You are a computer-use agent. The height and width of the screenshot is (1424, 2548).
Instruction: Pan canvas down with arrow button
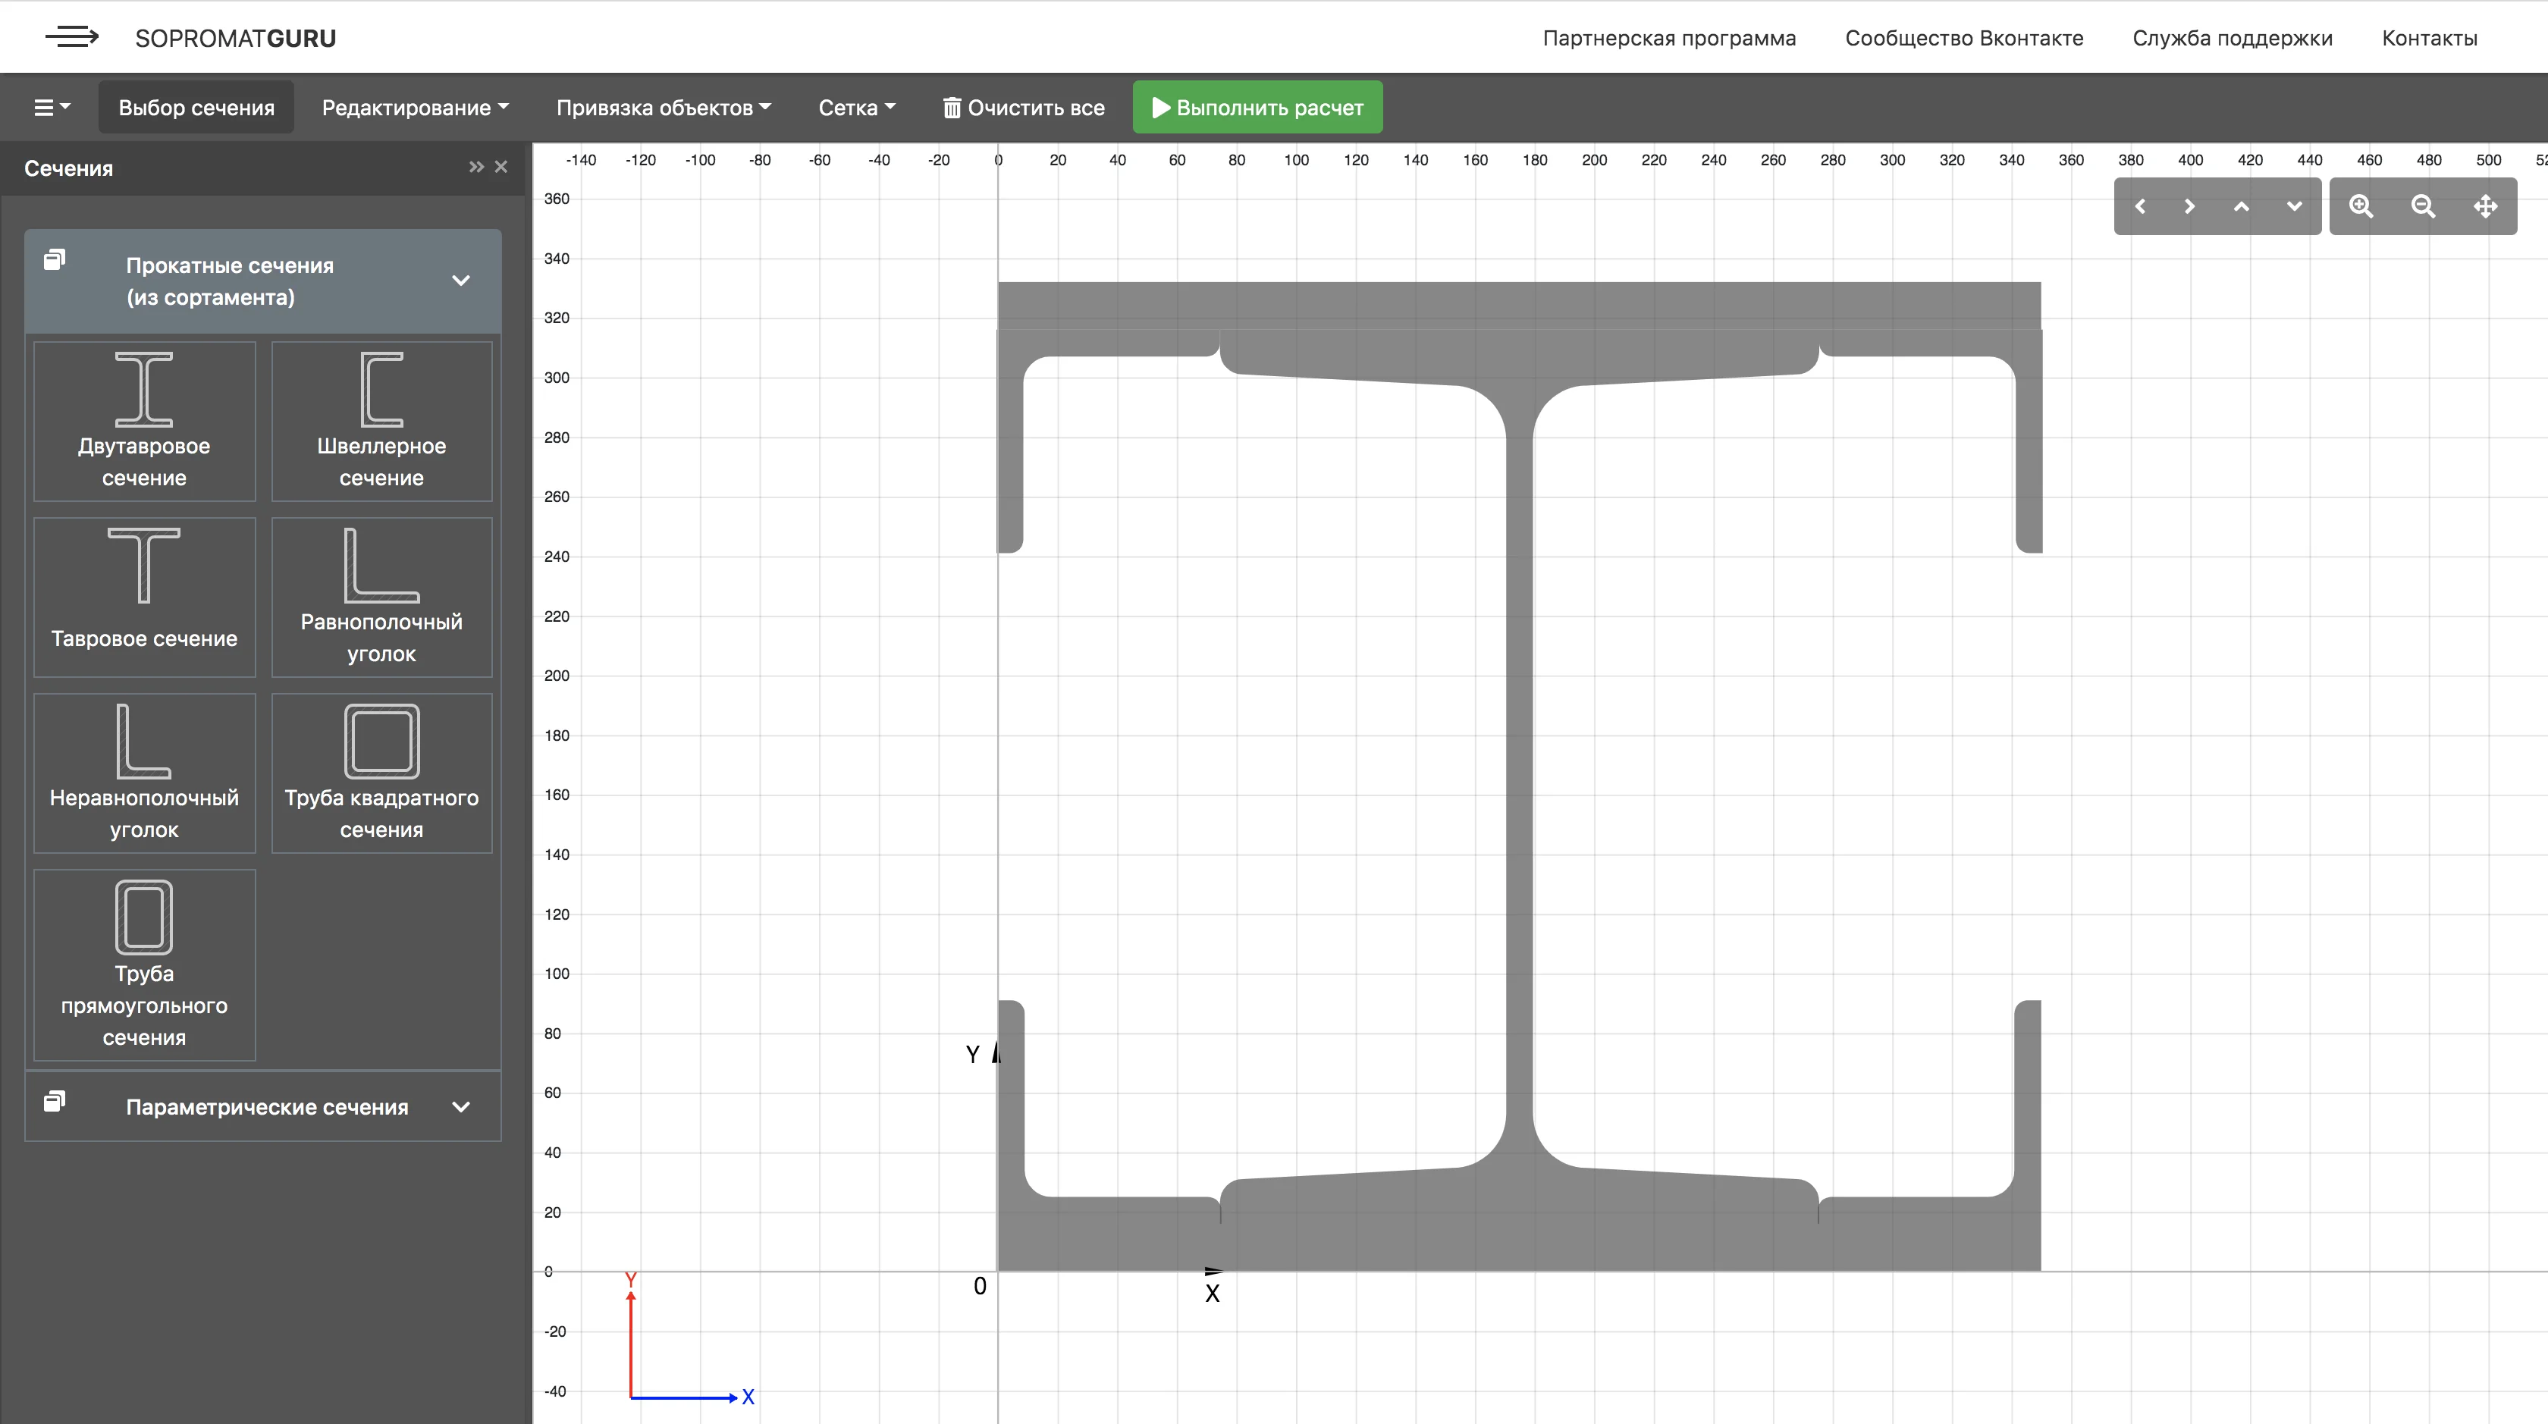tap(2294, 207)
